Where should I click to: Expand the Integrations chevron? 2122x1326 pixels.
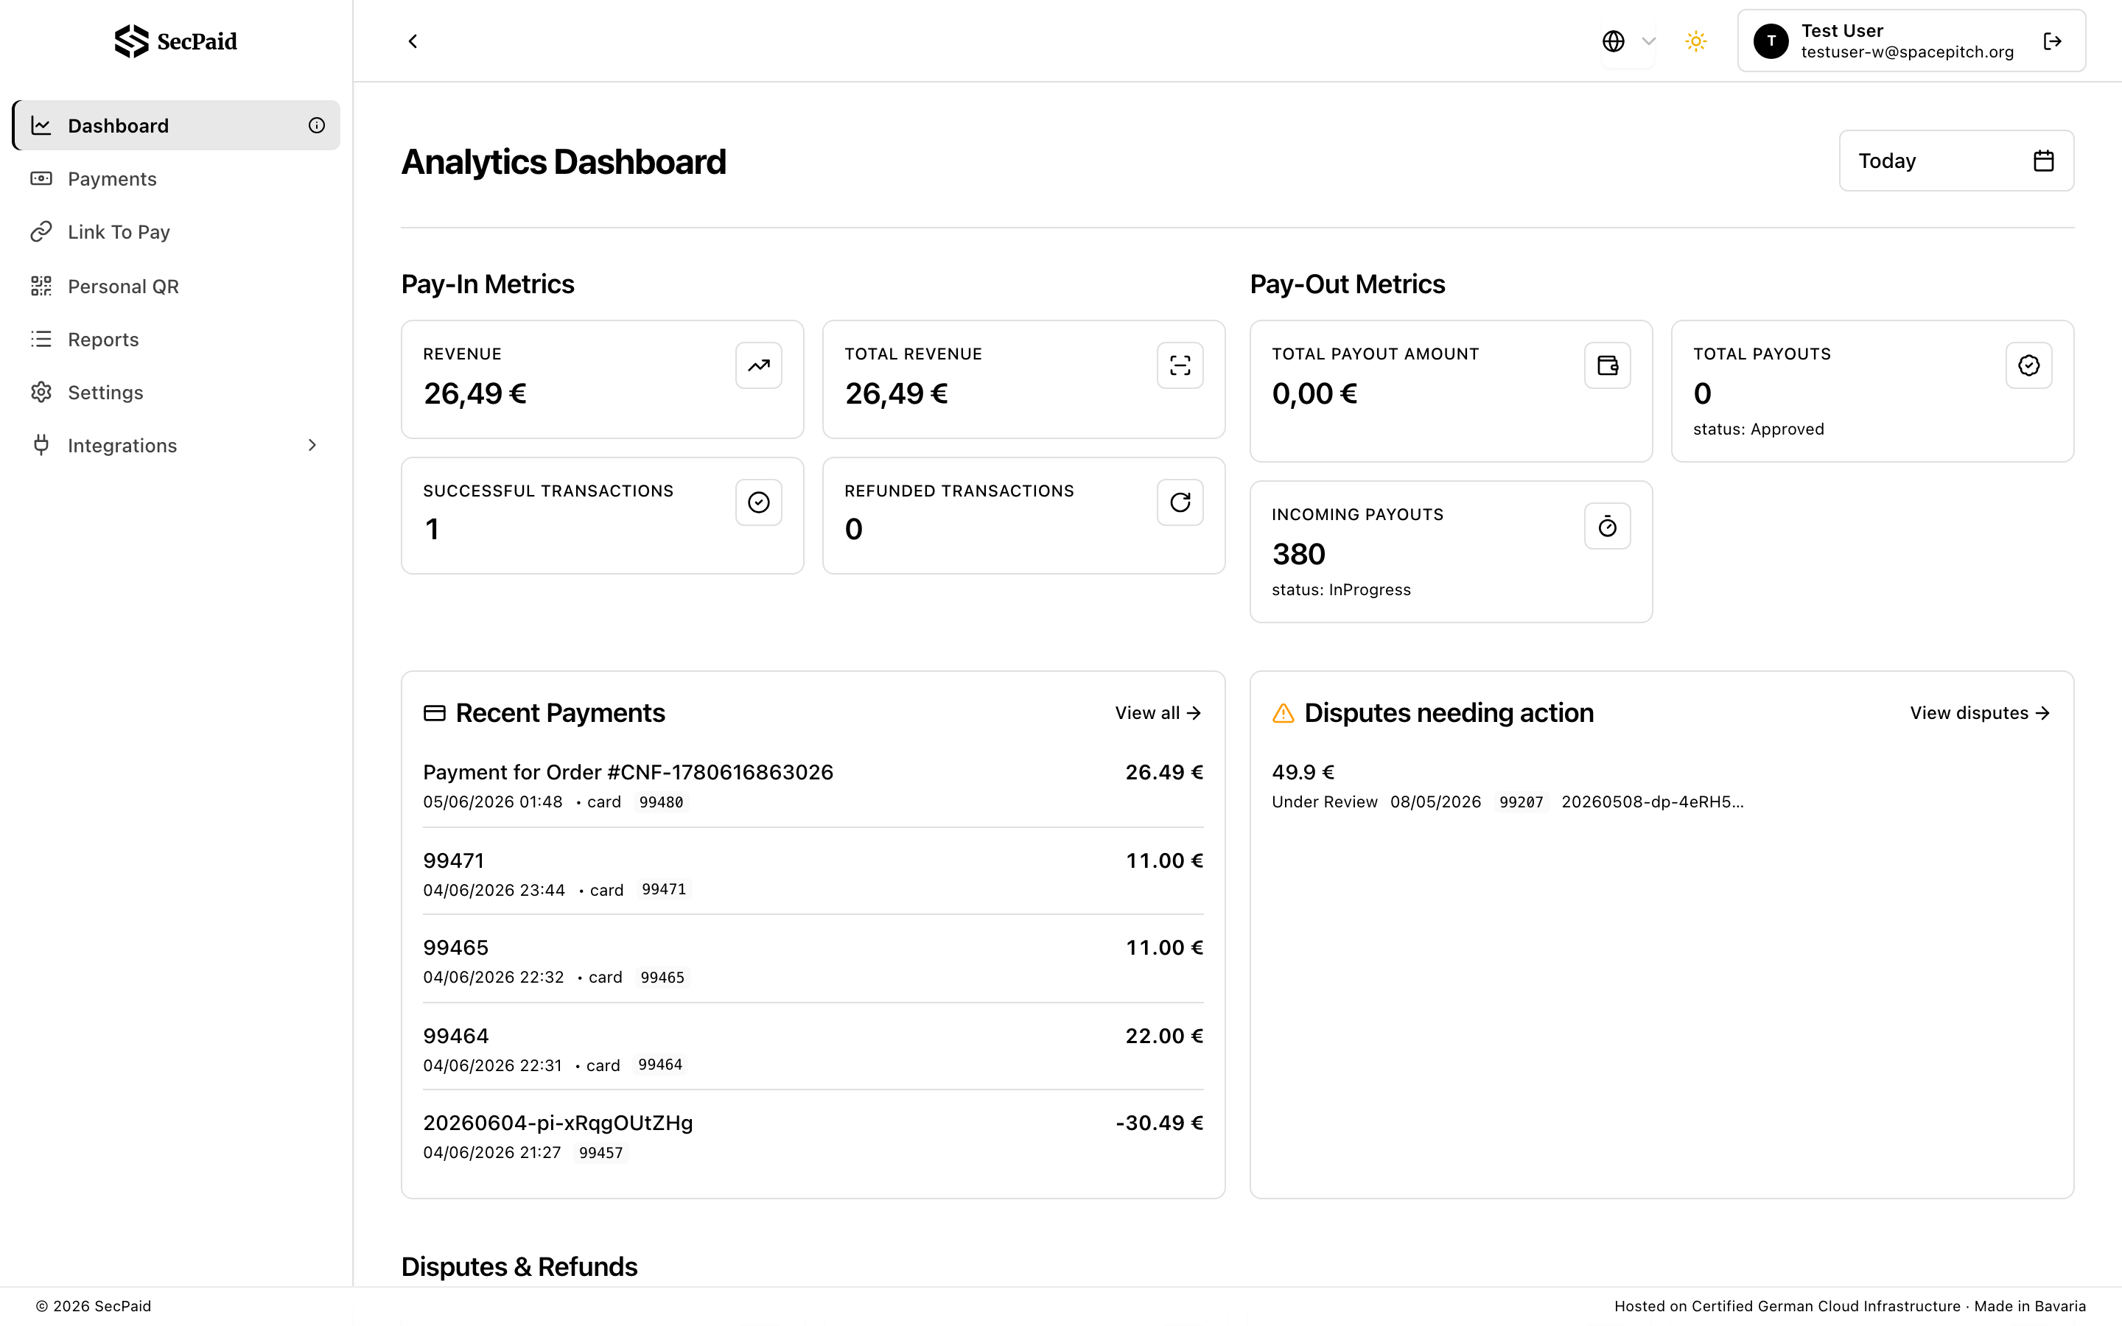[312, 446]
